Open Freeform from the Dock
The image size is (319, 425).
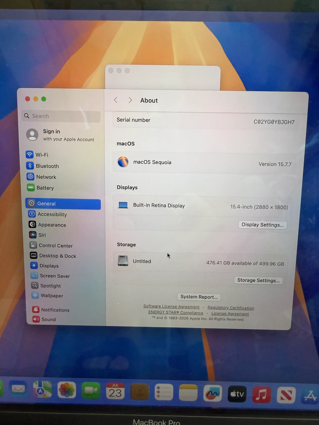213,393
